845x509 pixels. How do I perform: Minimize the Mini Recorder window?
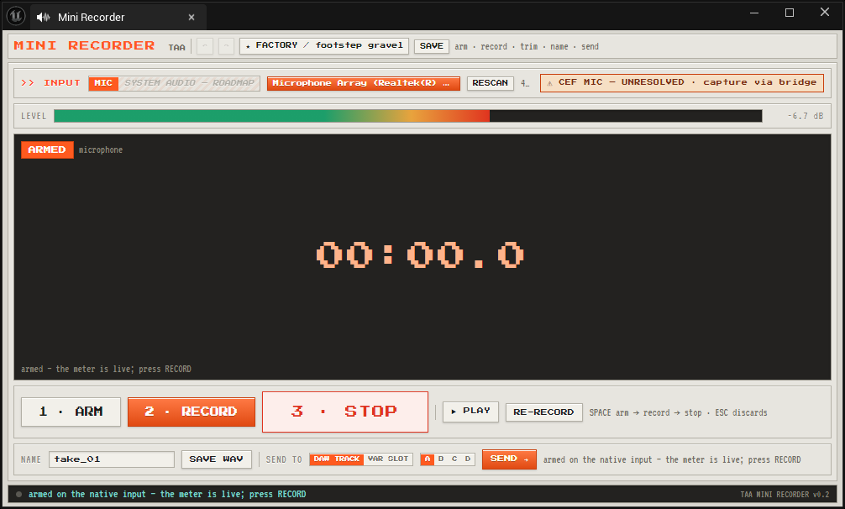point(754,13)
